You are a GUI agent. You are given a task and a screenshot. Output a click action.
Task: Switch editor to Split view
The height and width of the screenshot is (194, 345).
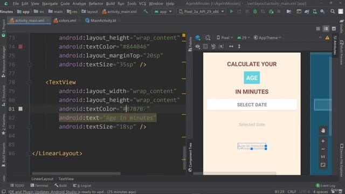click(x=326, y=29)
